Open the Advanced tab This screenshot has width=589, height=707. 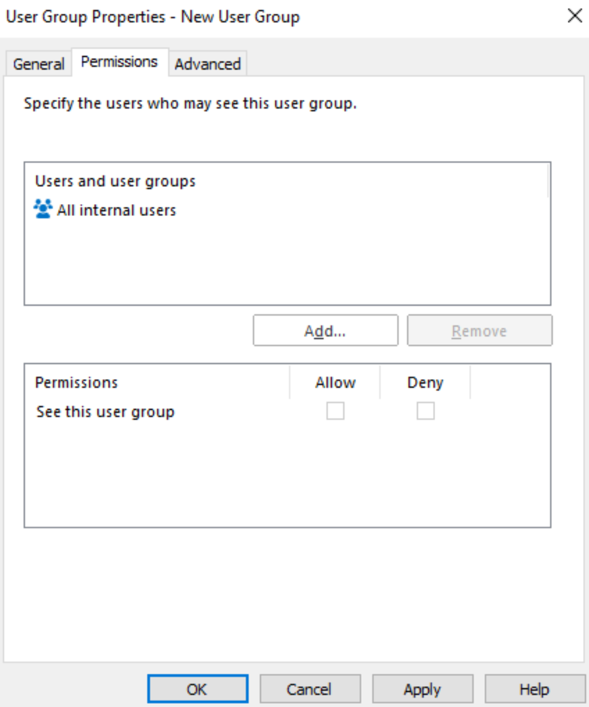click(208, 64)
